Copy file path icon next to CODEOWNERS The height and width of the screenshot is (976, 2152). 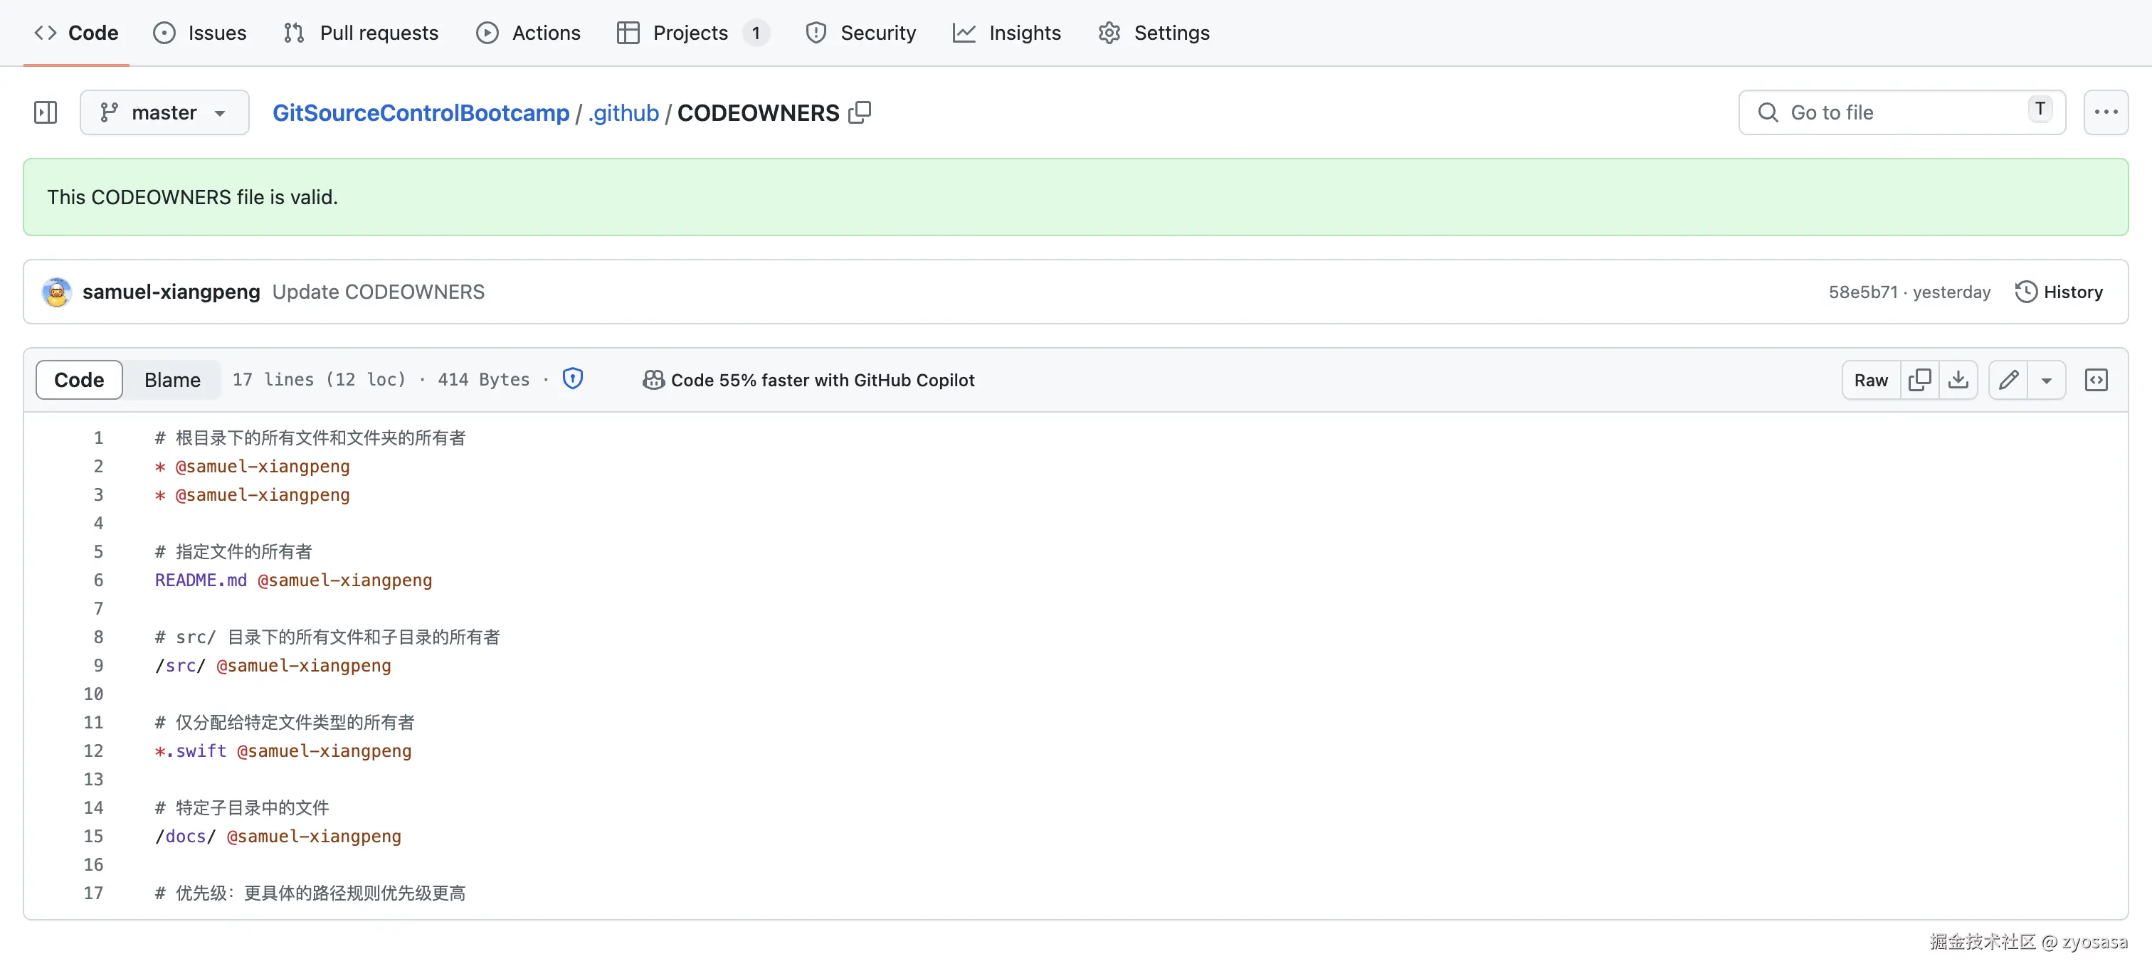tap(860, 112)
